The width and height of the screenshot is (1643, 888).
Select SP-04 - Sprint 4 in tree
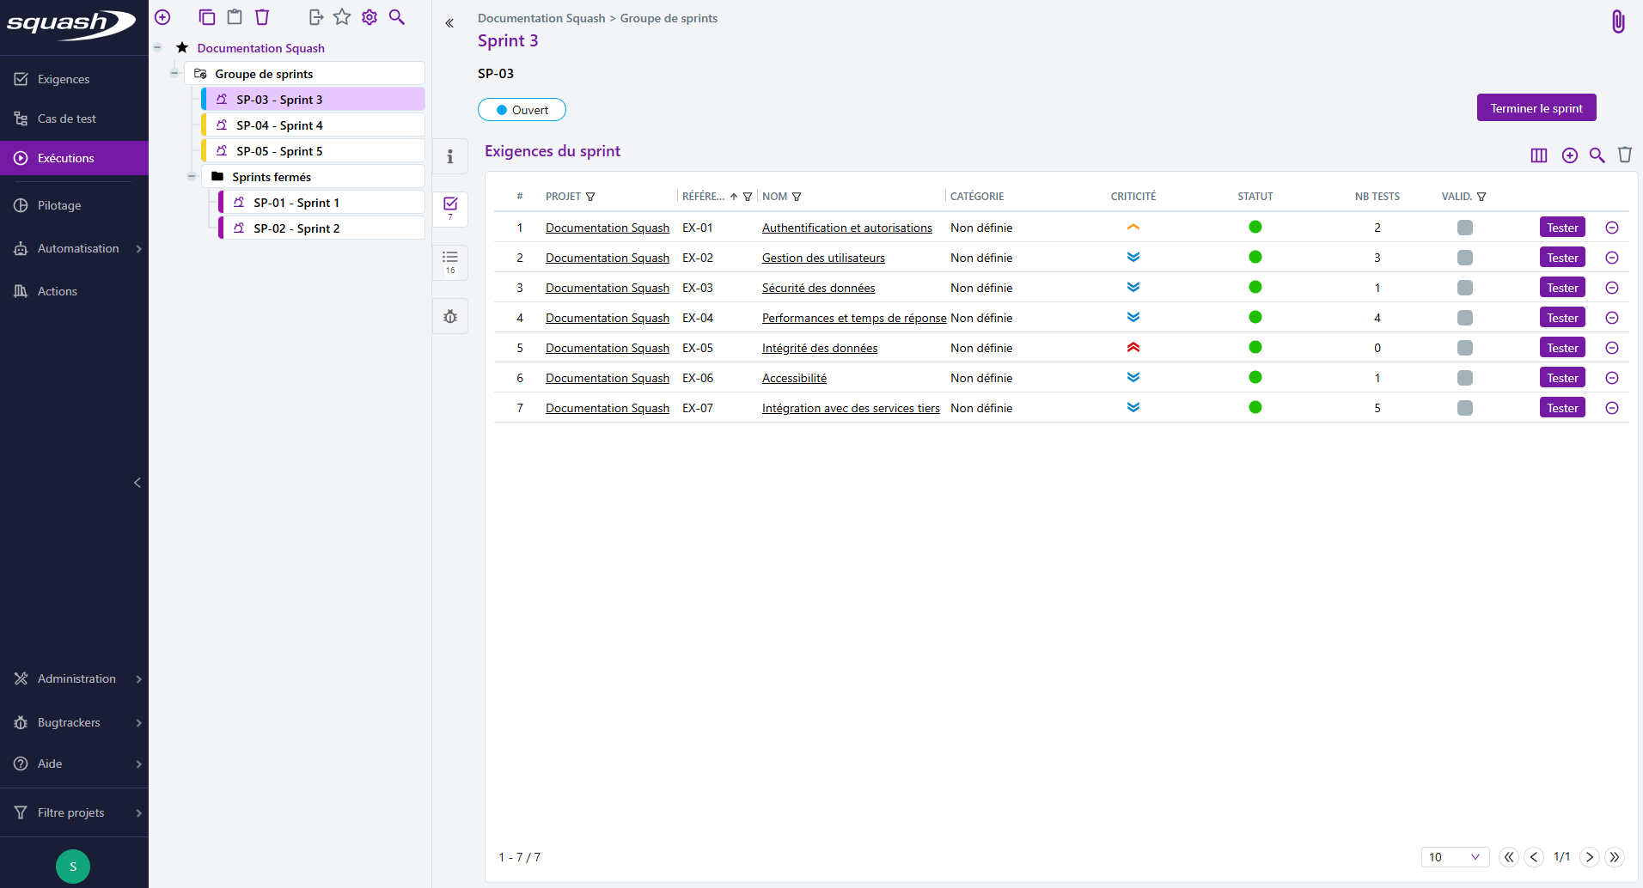pos(279,125)
